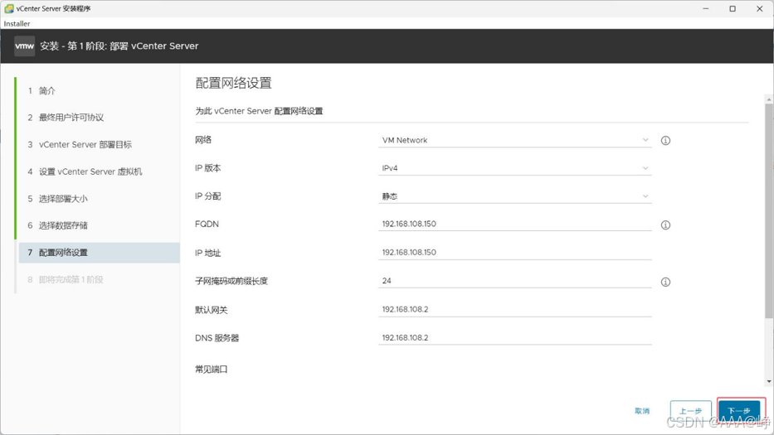Click the 下一步 button
774x435 pixels.
[739, 410]
